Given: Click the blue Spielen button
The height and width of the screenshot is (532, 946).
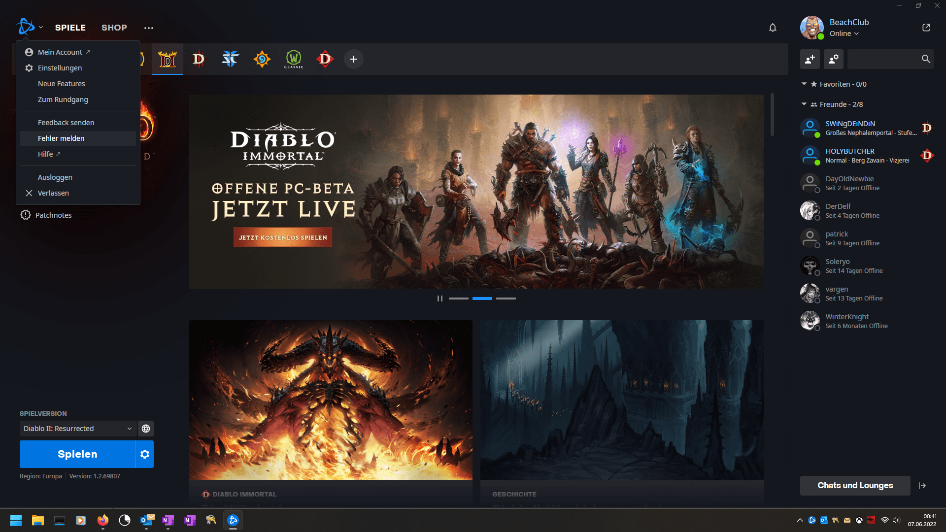Looking at the screenshot, I should (x=77, y=454).
